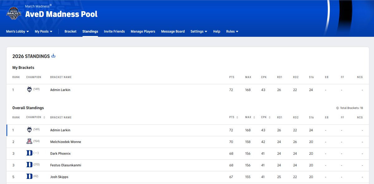Screen dimensions: 374x184
Task: Click the (154) count beside Arizona logo
Action: point(36,141)
